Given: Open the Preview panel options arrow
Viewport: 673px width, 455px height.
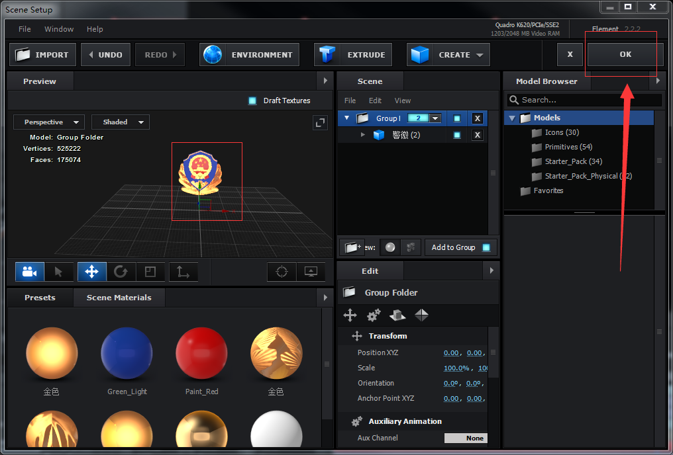Looking at the screenshot, I should 325,81.
